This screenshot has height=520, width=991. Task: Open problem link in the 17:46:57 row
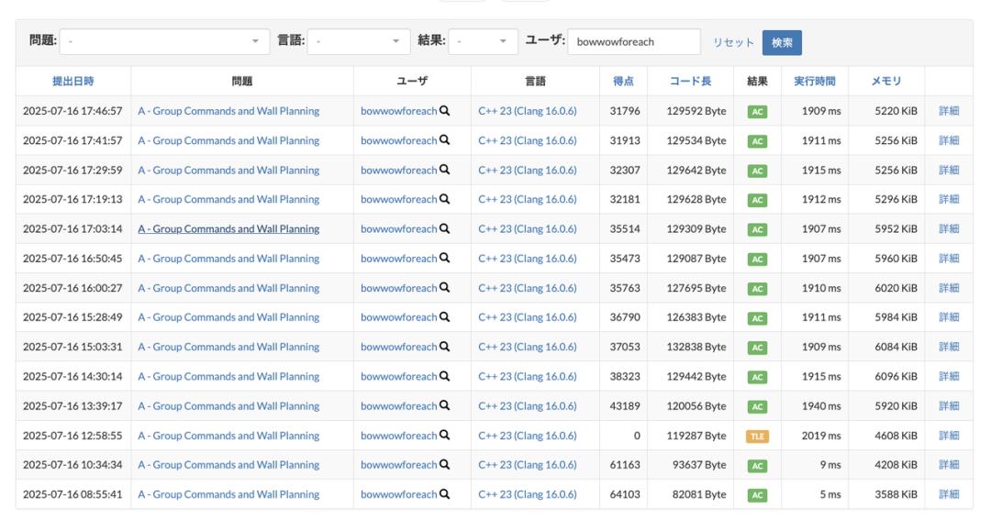coord(228,111)
